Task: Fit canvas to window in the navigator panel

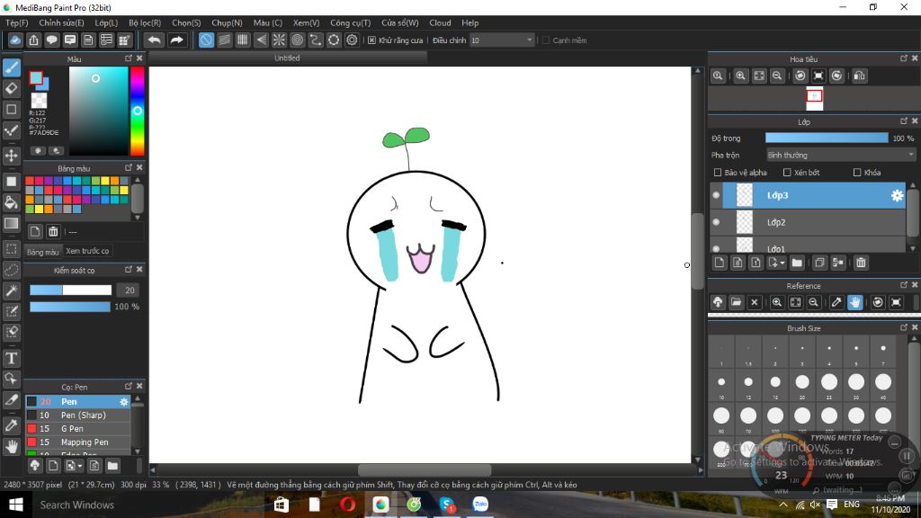Action: pyautogui.click(x=759, y=76)
